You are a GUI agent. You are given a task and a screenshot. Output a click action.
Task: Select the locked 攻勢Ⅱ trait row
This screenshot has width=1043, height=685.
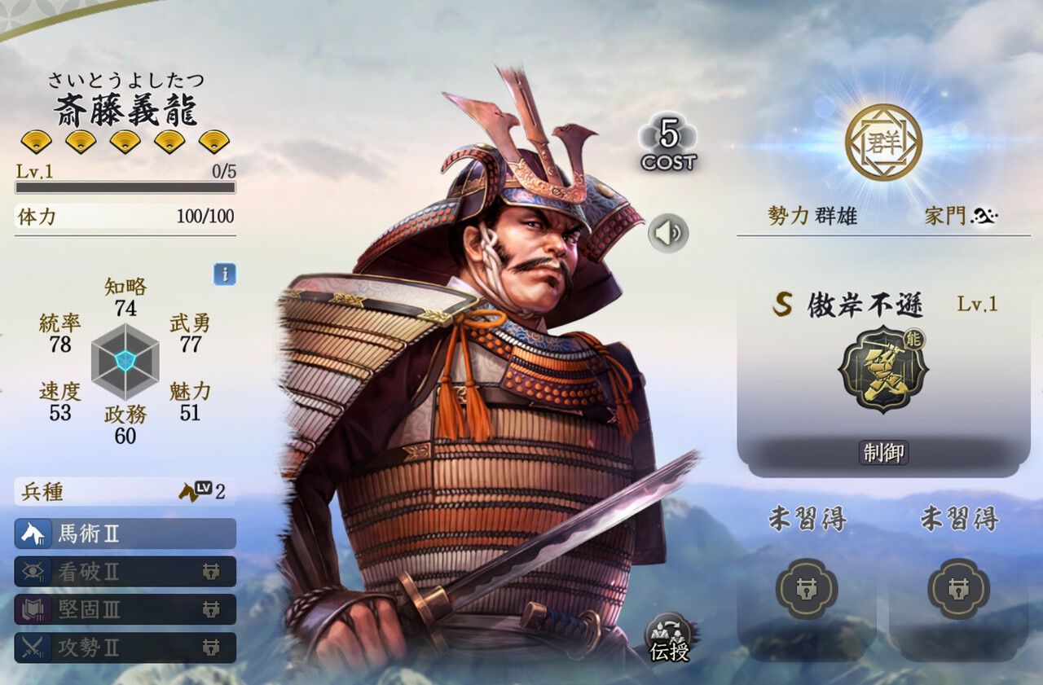coord(125,648)
